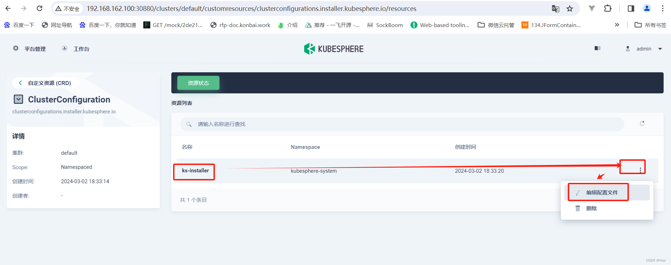Open the 网址导航 bookmark

click(x=57, y=25)
